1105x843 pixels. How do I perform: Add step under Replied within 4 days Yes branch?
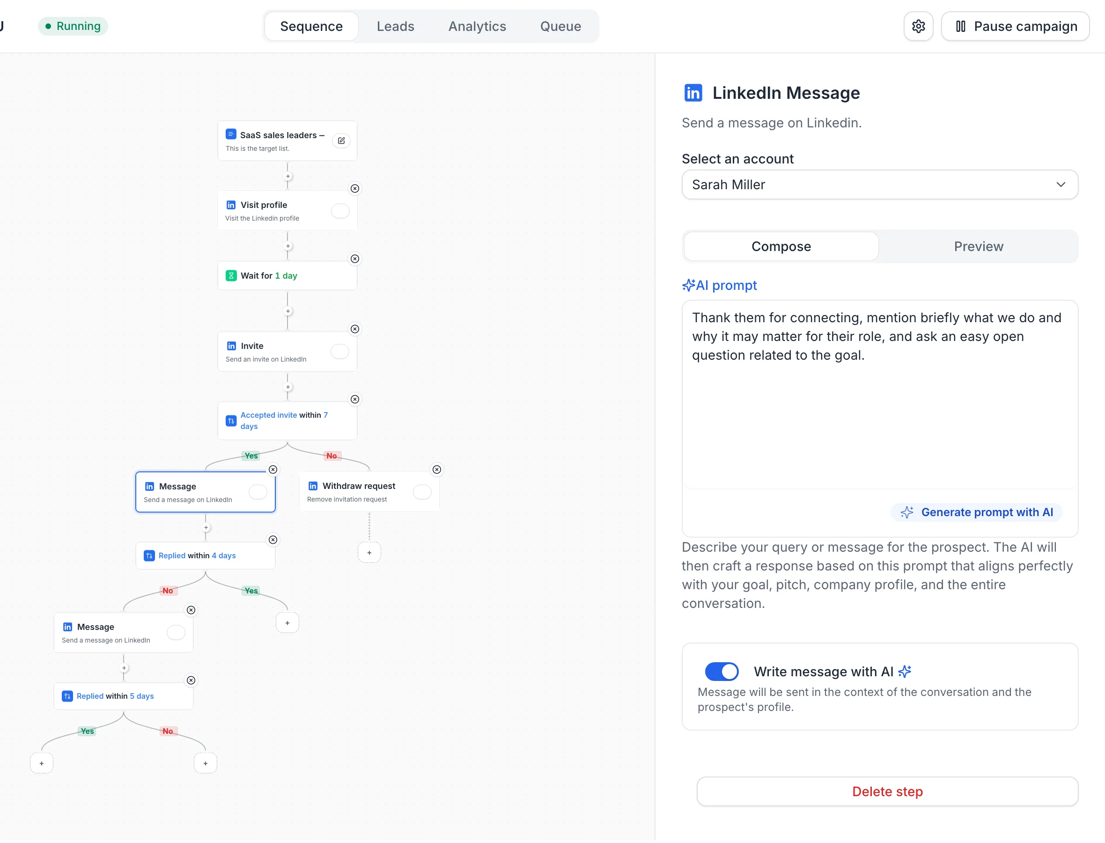(x=287, y=623)
